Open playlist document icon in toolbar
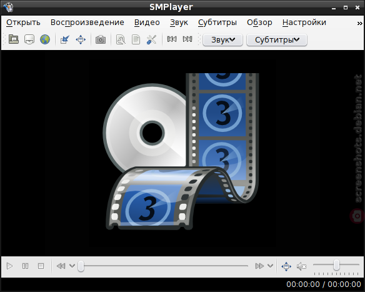Image resolution: width=365 pixels, height=292 pixels. (136, 39)
